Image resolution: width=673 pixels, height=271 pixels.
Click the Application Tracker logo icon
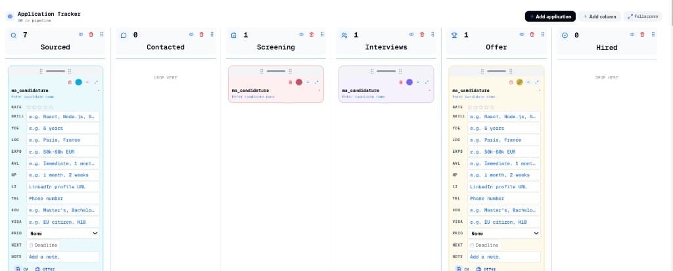[11, 16]
